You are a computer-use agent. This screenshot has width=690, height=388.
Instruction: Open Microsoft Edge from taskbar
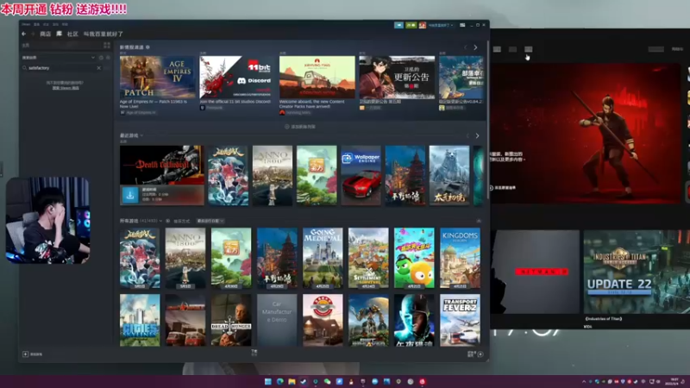click(279, 381)
